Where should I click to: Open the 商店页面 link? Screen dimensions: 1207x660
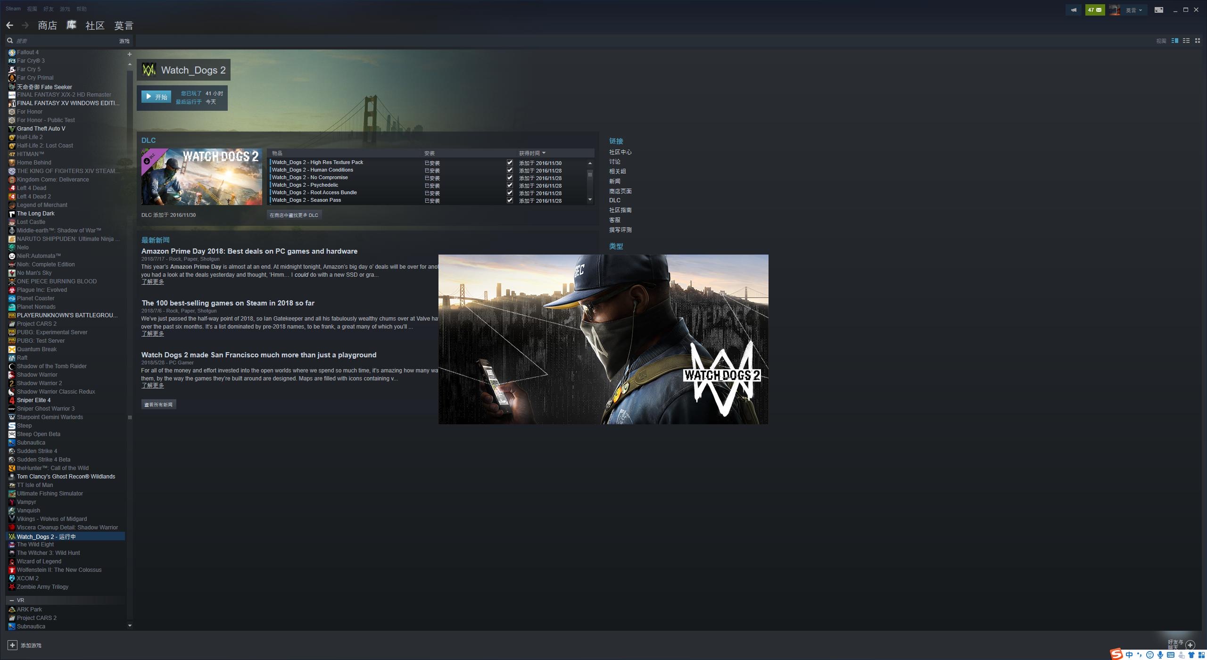click(620, 191)
